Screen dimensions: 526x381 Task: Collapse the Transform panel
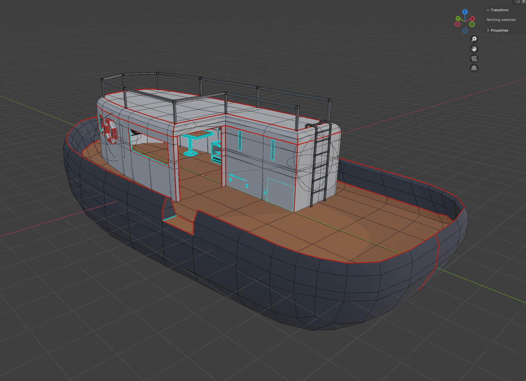pyautogui.click(x=488, y=10)
